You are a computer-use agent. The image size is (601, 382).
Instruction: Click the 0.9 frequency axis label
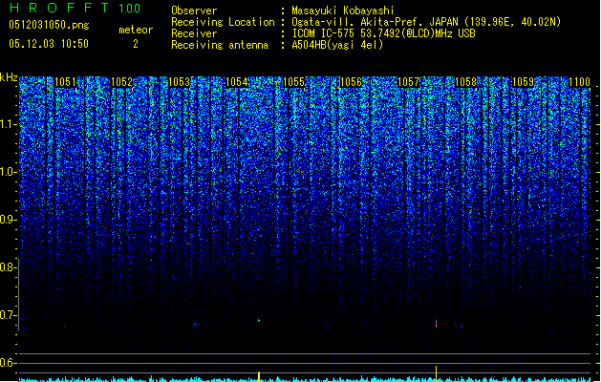[x=9, y=220]
